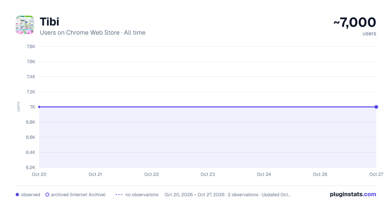Open the pluginstats.com link
This screenshot has width=392, height=206.
(353, 194)
